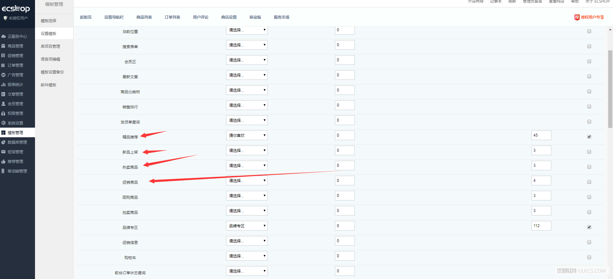Tick the 新品上架 row checkbox

pos(589,152)
